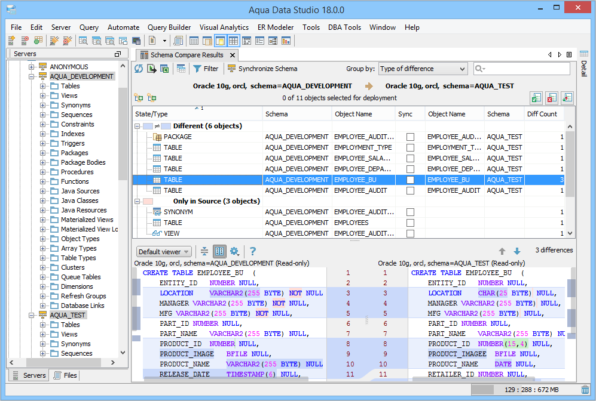Image resolution: width=596 pixels, height=401 pixels.
Task: Open the Default viewer dropdown
Action: (164, 252)
